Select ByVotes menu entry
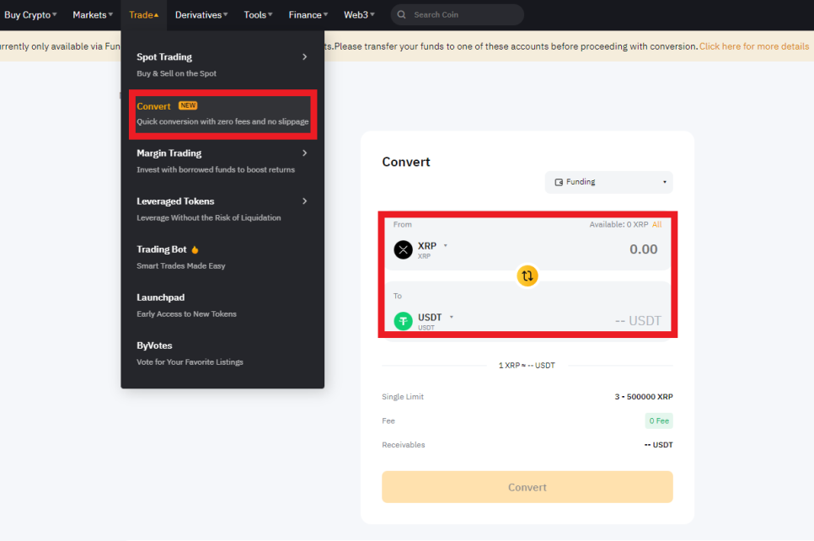Viewport: 814px width, 541px height. (222, 353)
